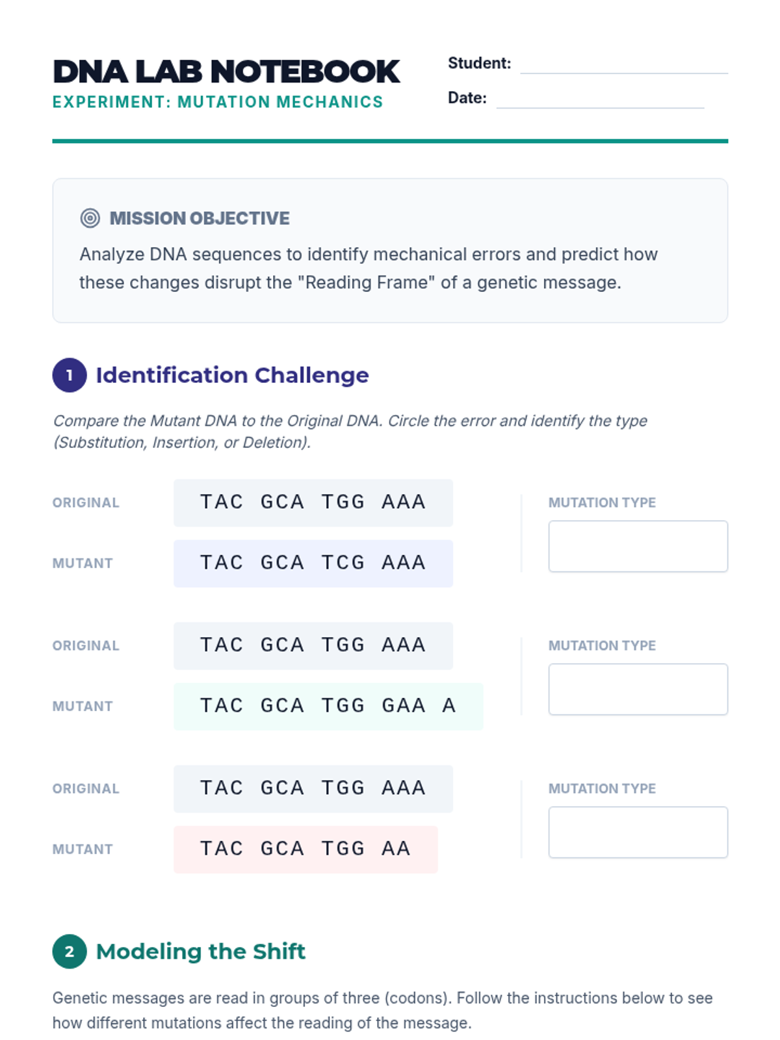Click the Identification Challenge heading

[x=232, y=375]
